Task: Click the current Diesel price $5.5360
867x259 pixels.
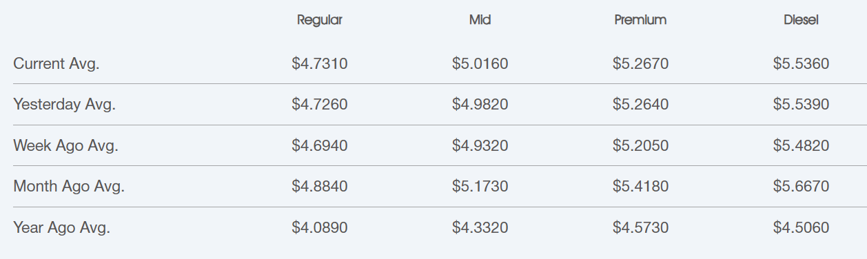Action: tap(801, 64)
